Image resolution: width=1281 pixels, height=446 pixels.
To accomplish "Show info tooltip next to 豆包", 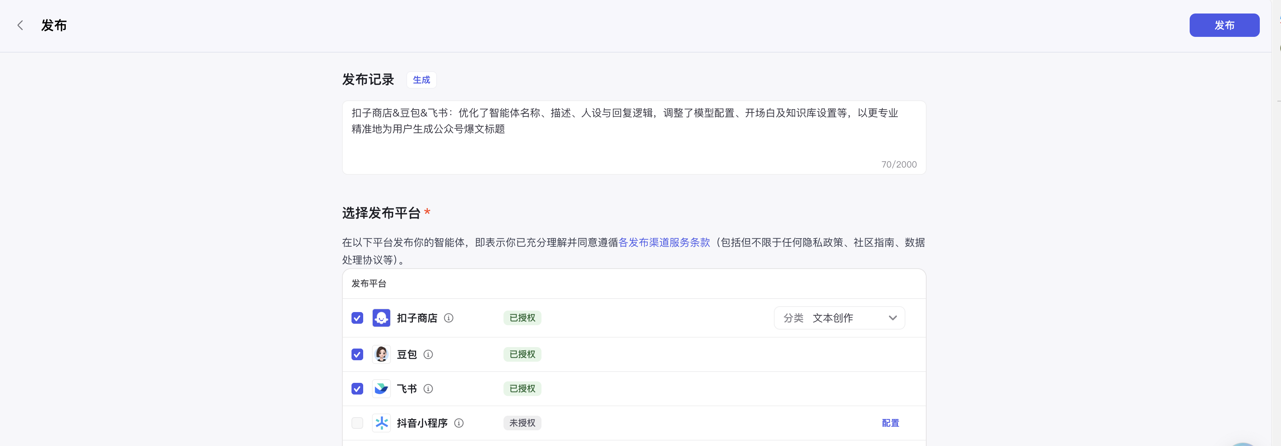I will [428, 354].
